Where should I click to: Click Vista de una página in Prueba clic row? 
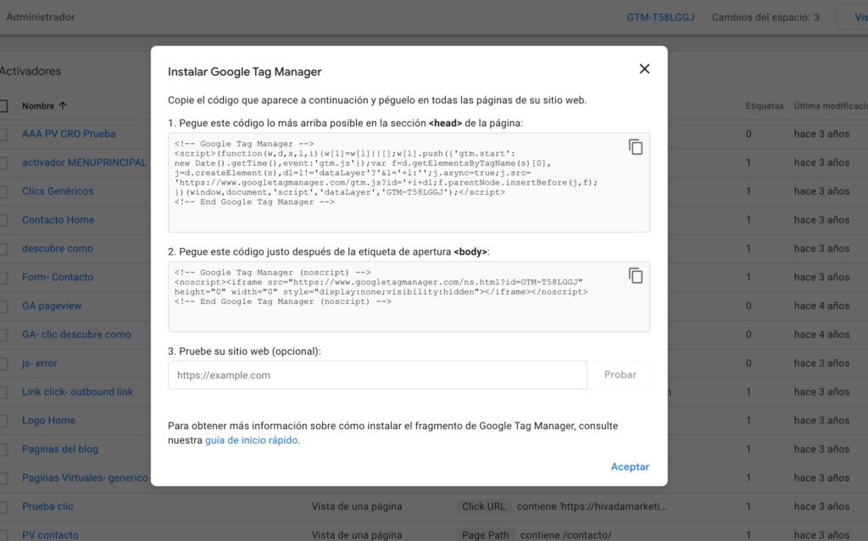[x=357, y=506]
